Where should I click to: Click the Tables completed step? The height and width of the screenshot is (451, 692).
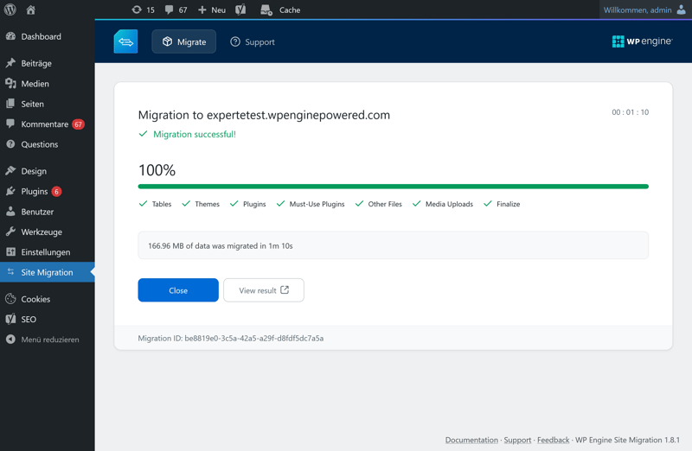[156, 204]
